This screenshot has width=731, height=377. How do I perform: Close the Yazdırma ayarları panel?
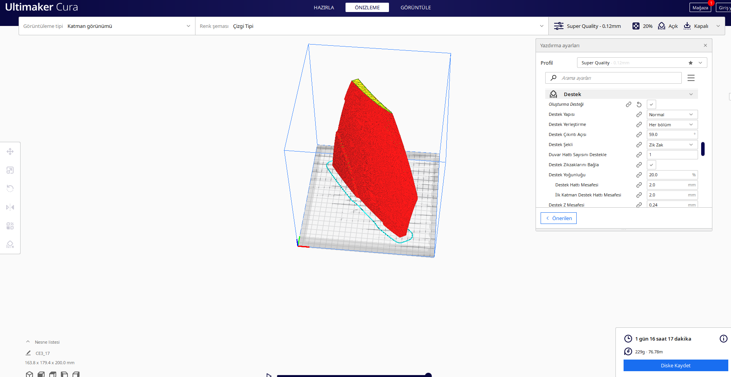click(x=705, y=45)
